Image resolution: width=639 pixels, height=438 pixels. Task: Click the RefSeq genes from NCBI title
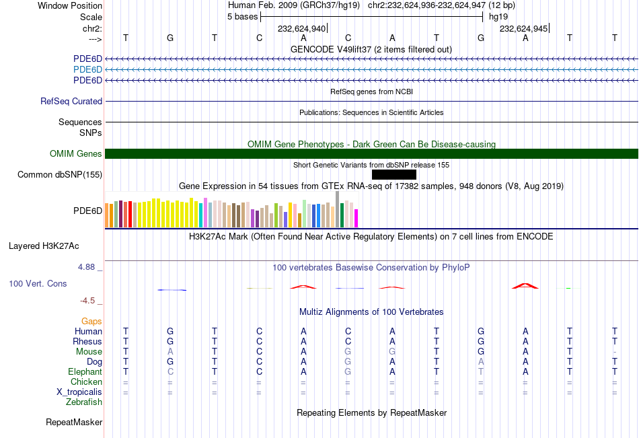pos(372,92)
